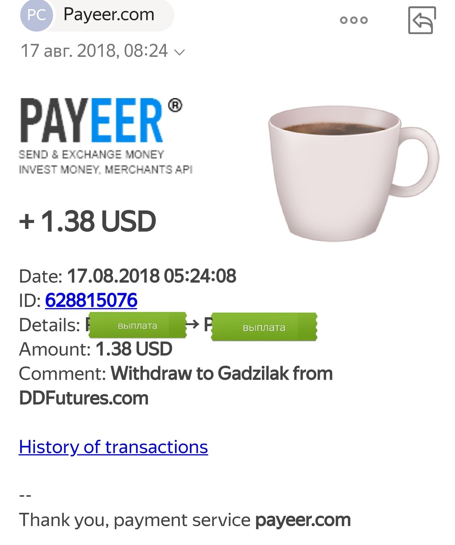
Task: Tap the arrow between the Details stickers
Action: [x=193, y=324]
